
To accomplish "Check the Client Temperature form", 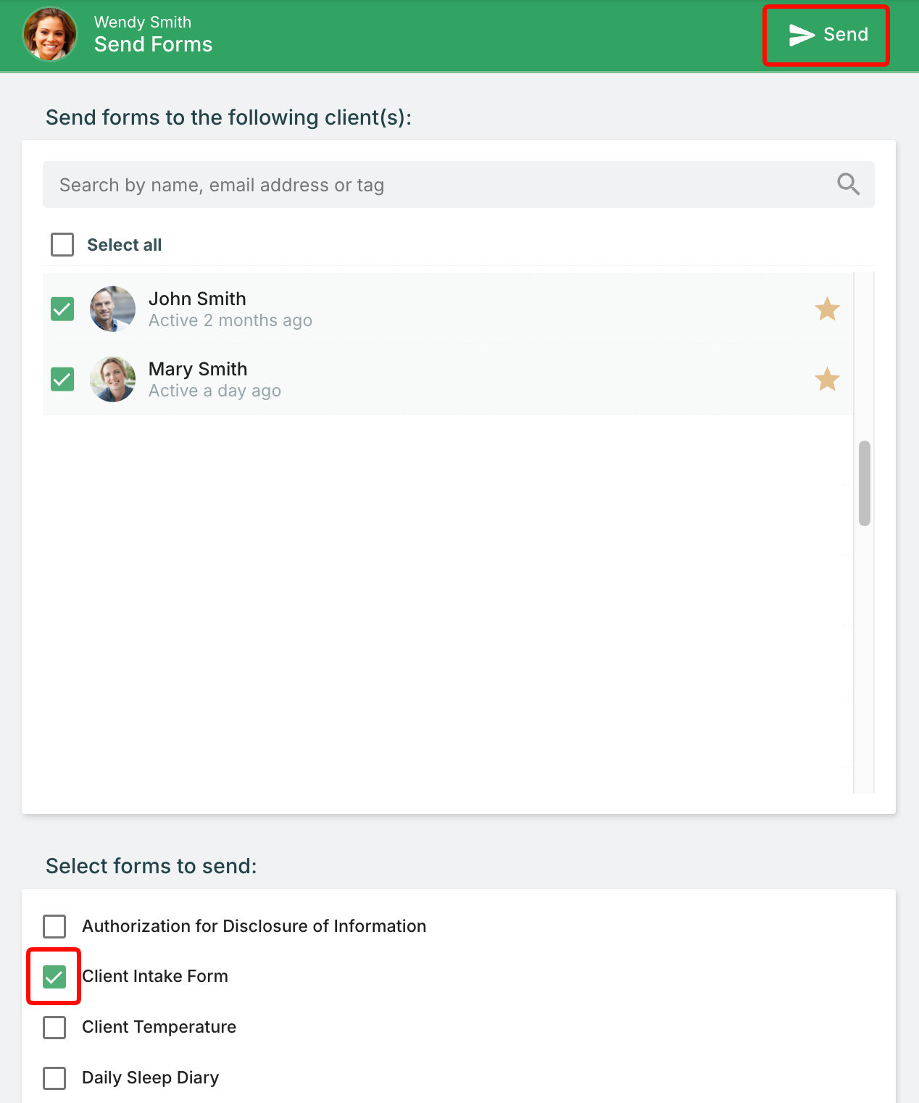I will [x=54, y=1028].
